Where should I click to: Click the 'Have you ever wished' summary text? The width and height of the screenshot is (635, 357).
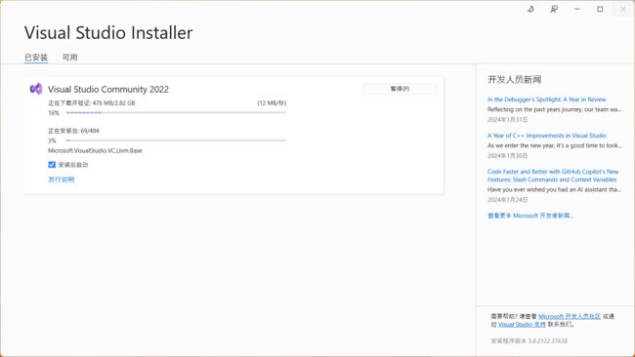click(x=555, y=189)
